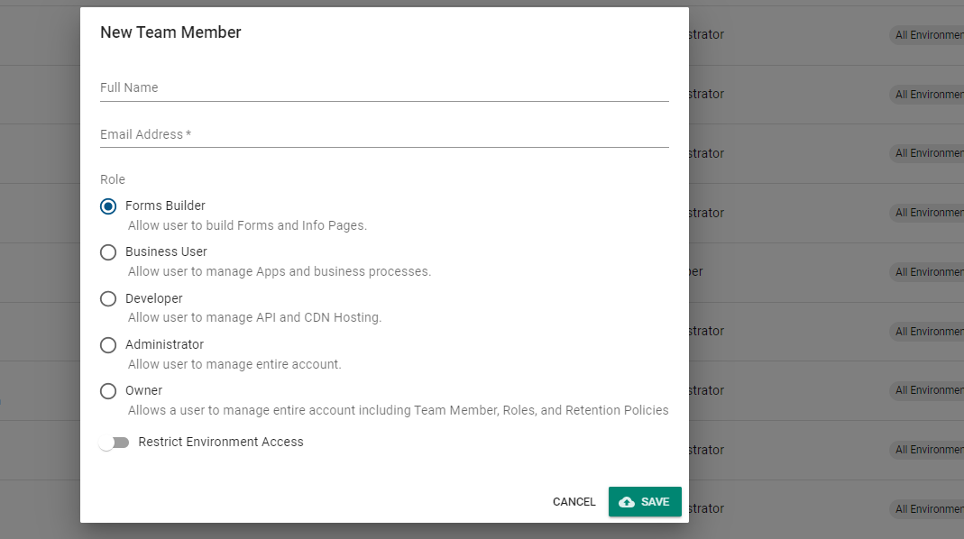The height and width of the screenshot is (539, 964).
Task: Click the 'Role' section label
Action: click(113, 179)
